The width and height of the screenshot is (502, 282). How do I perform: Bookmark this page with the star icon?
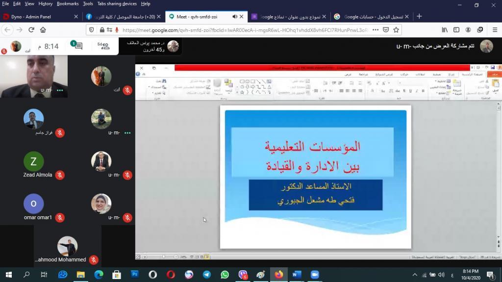click(x=396, y=30)
